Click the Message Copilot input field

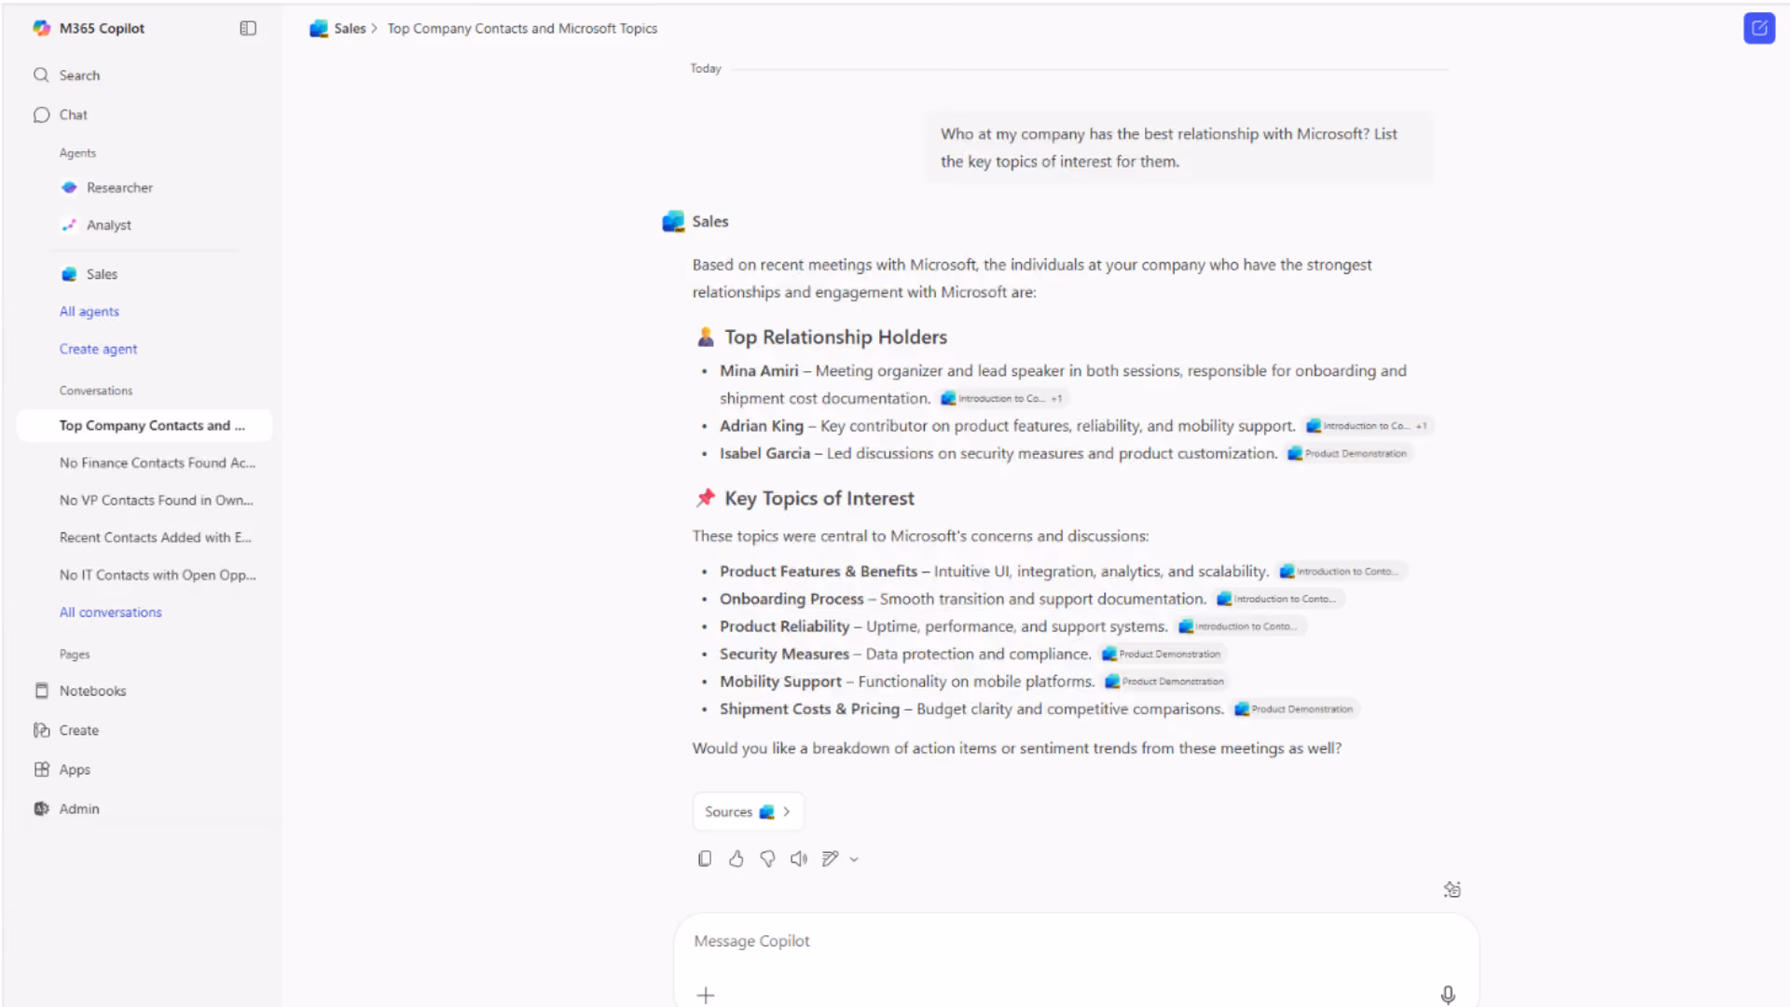point(1076,942)
